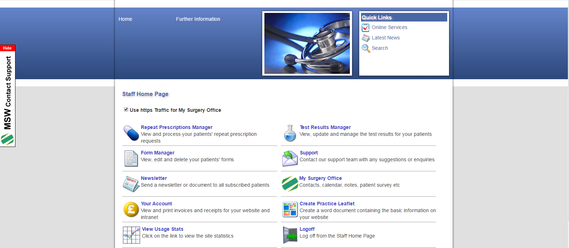Click the Logoff door icon
The image size is (569, 248).
click(290, 235)
